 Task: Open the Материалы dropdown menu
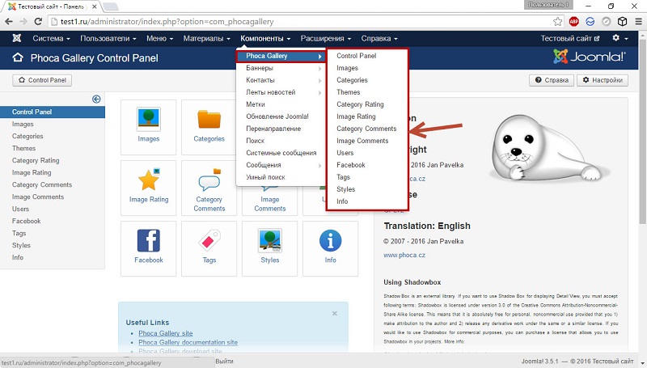tap(207, 38)
